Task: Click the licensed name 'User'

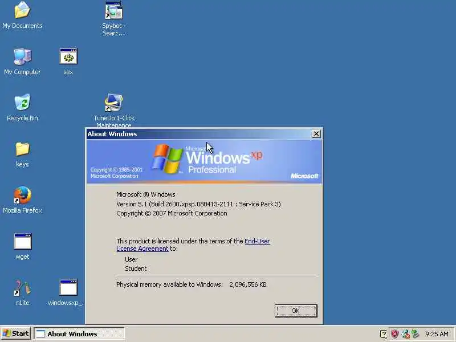Action: point(131,259)
